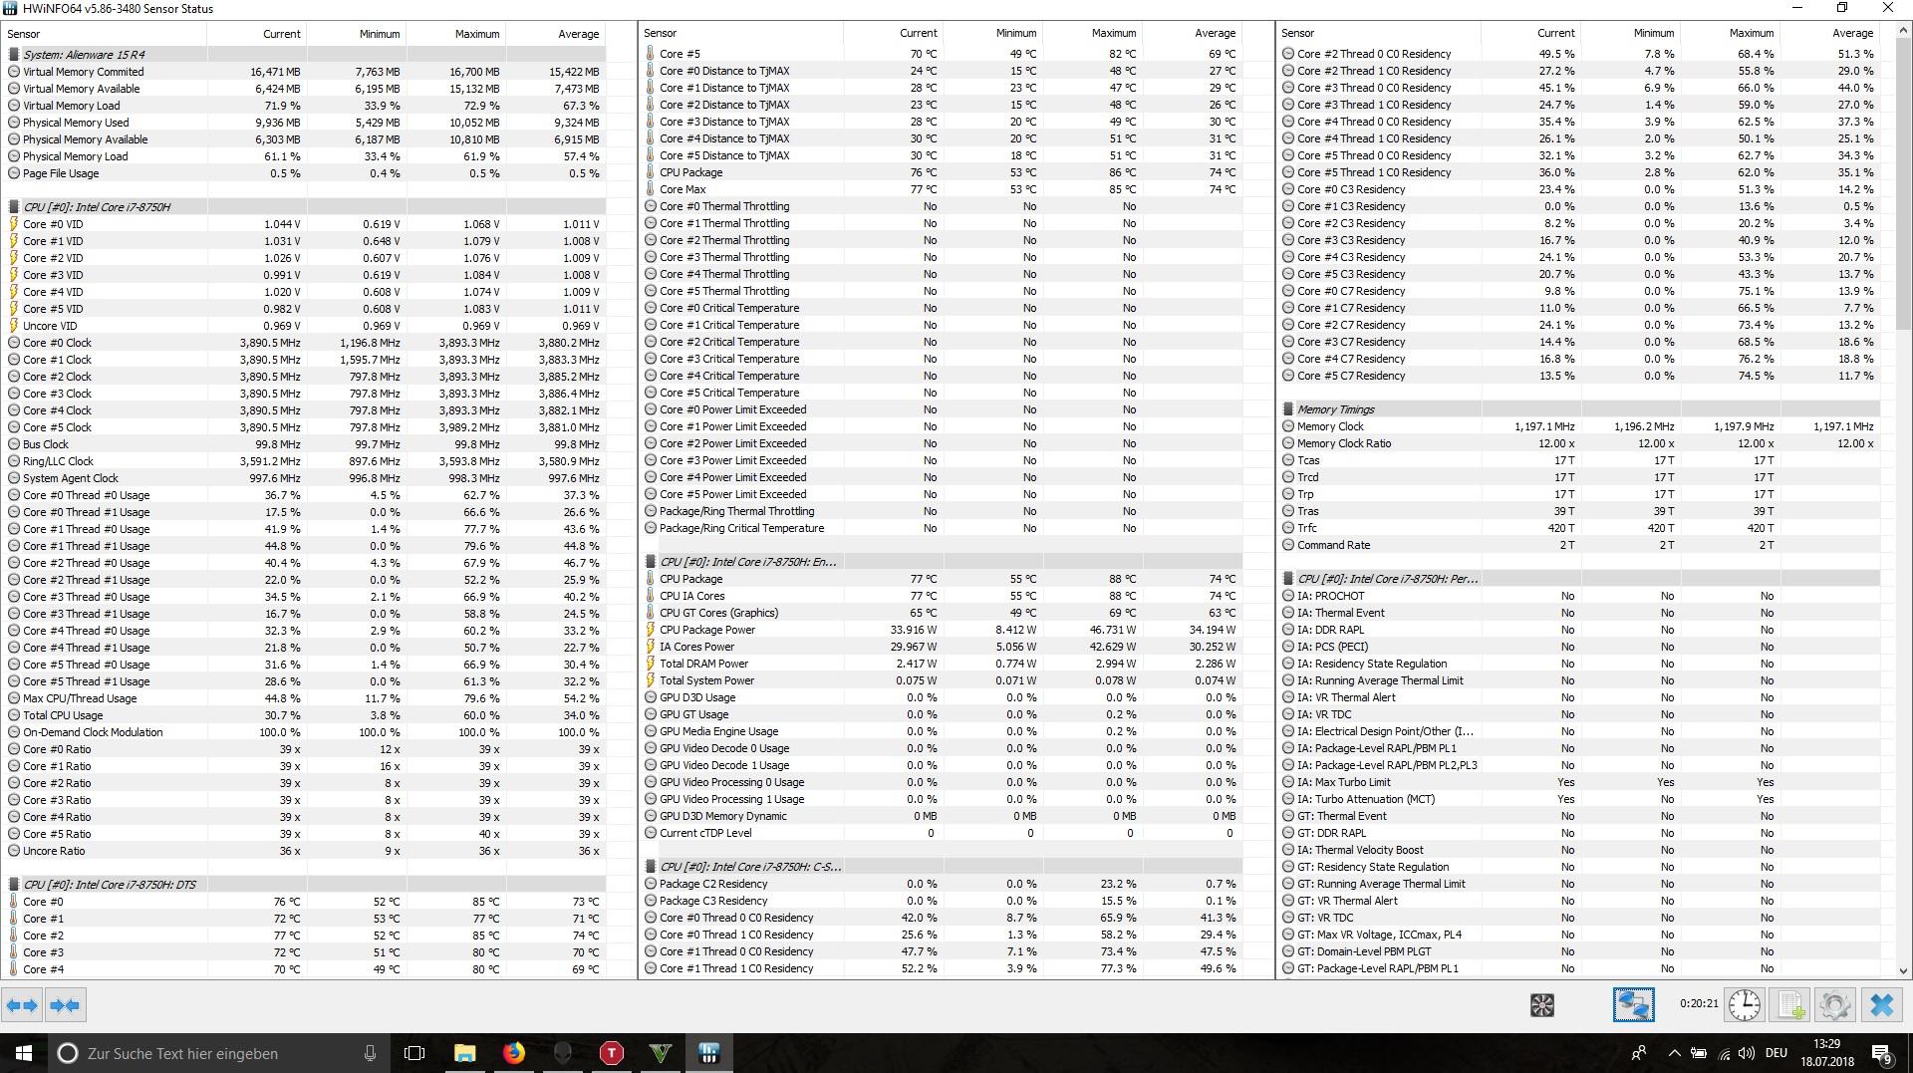Click the lightning icon beside CPU Package Power
This screenshot has width=1913, height=1073.
[x=651, y=630]
